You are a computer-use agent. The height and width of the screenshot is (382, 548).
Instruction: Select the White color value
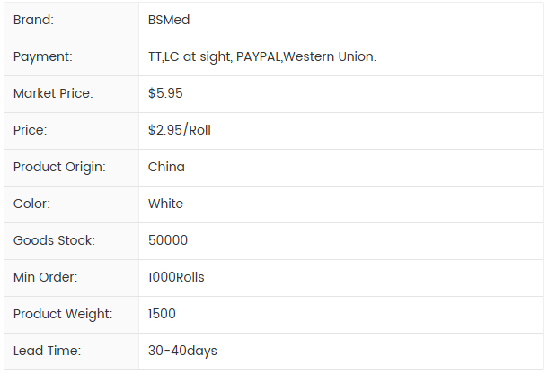tap(165, 204)
